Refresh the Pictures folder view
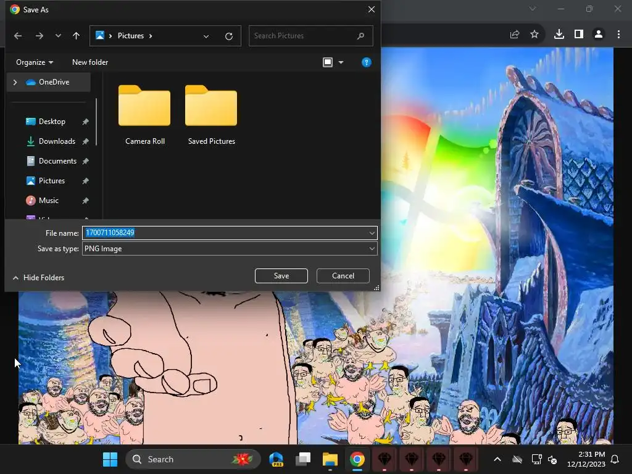The image size is (632, 474). (x=229, y=36)
